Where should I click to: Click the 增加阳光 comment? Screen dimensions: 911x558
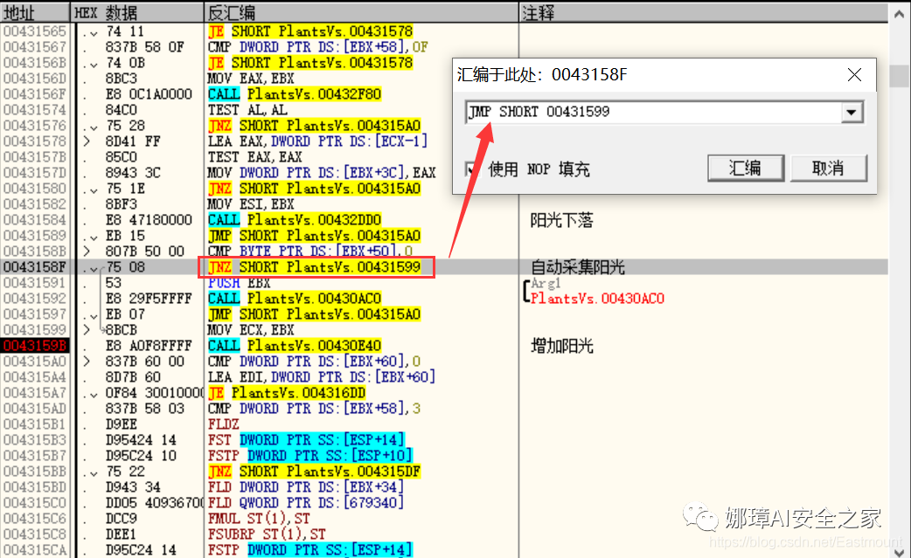coord(562,347)
